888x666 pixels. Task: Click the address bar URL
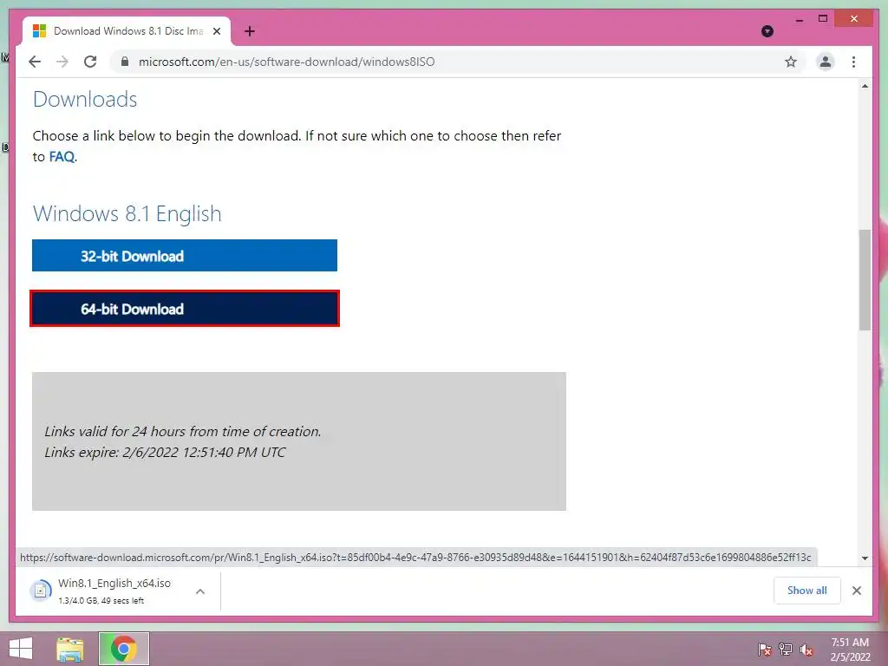(286, 62)
